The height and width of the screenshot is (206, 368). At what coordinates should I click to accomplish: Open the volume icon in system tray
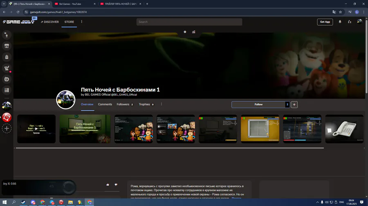tap(326, 202)
